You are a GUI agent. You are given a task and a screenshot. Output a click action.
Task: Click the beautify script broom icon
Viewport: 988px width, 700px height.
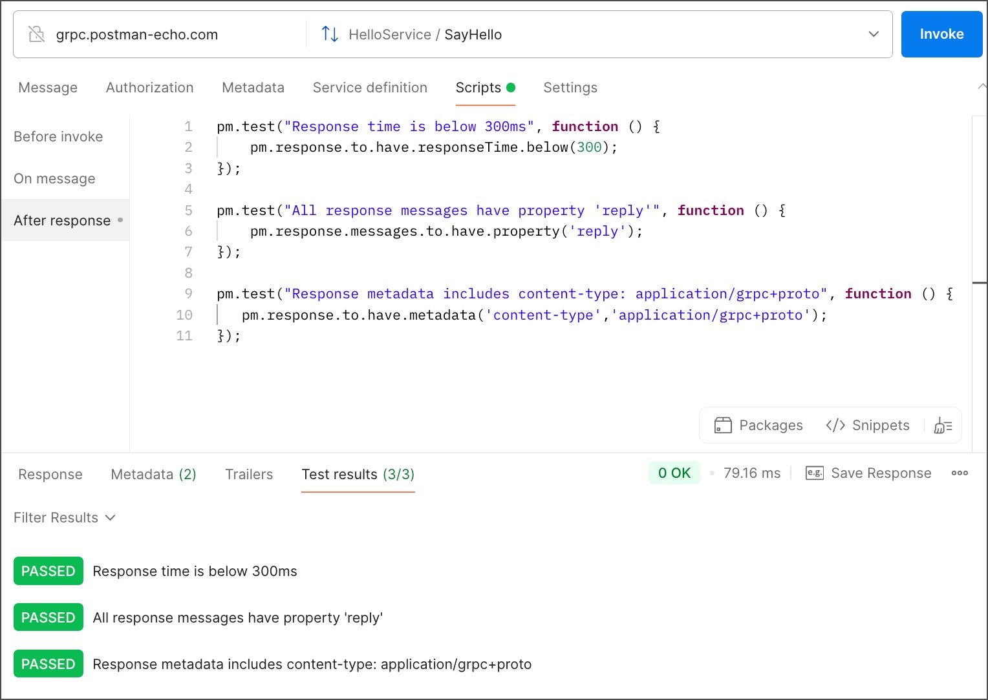[x=943, y=426]
